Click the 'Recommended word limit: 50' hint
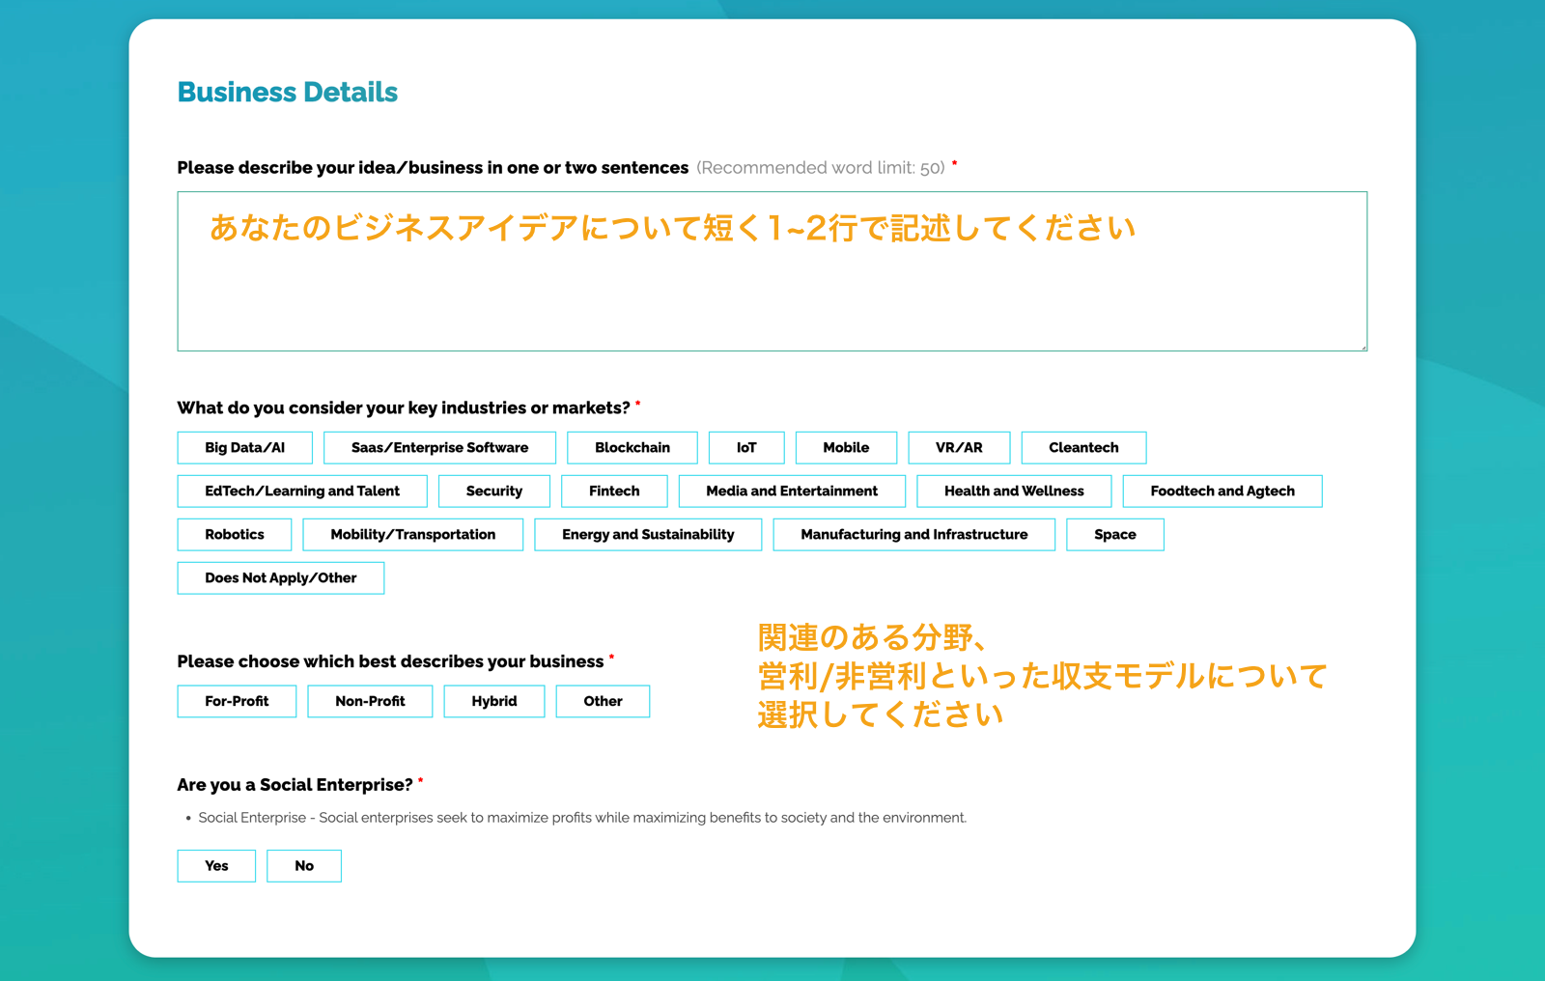This screenshot has width=1545, height=981. tap(821, 168)
